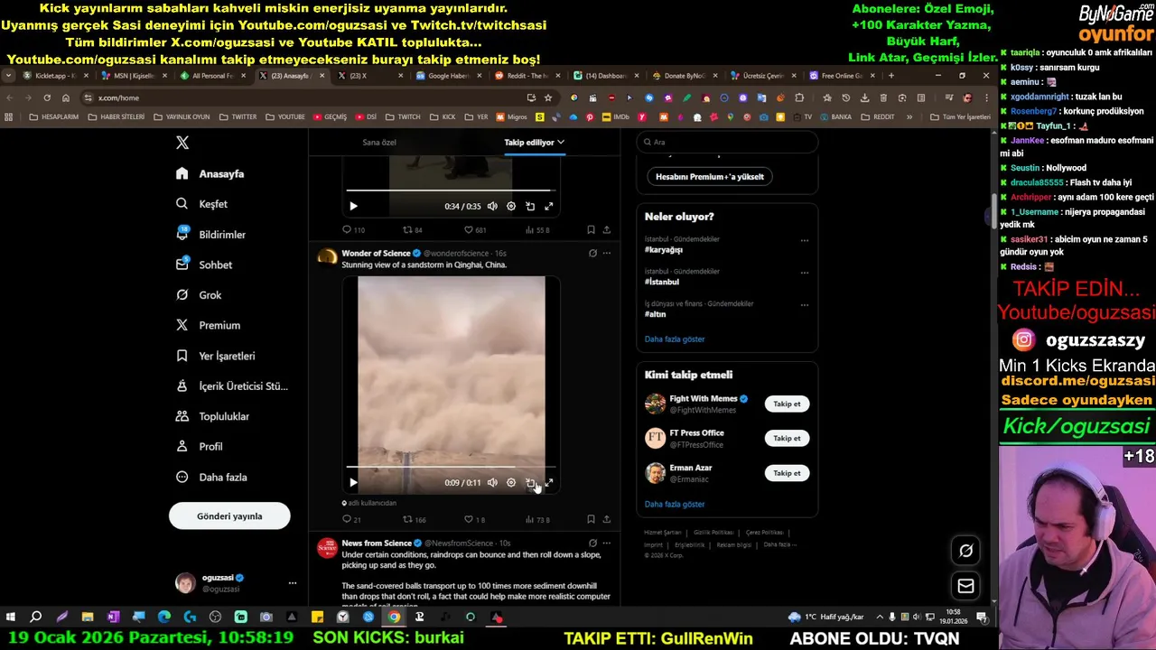This screenshot has width=1156, height=650.
Task: Switch to Sana özel tab
Action: pos(379,142)
